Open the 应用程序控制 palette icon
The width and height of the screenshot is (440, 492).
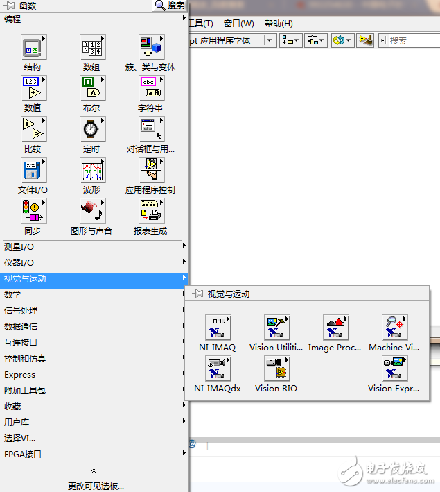pos(151,170)
